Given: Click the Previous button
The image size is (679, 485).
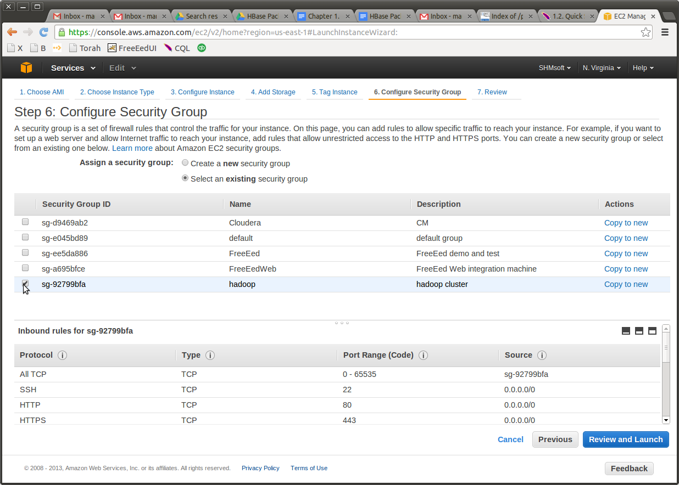Looking at the screenshot, I should point(555,439).
